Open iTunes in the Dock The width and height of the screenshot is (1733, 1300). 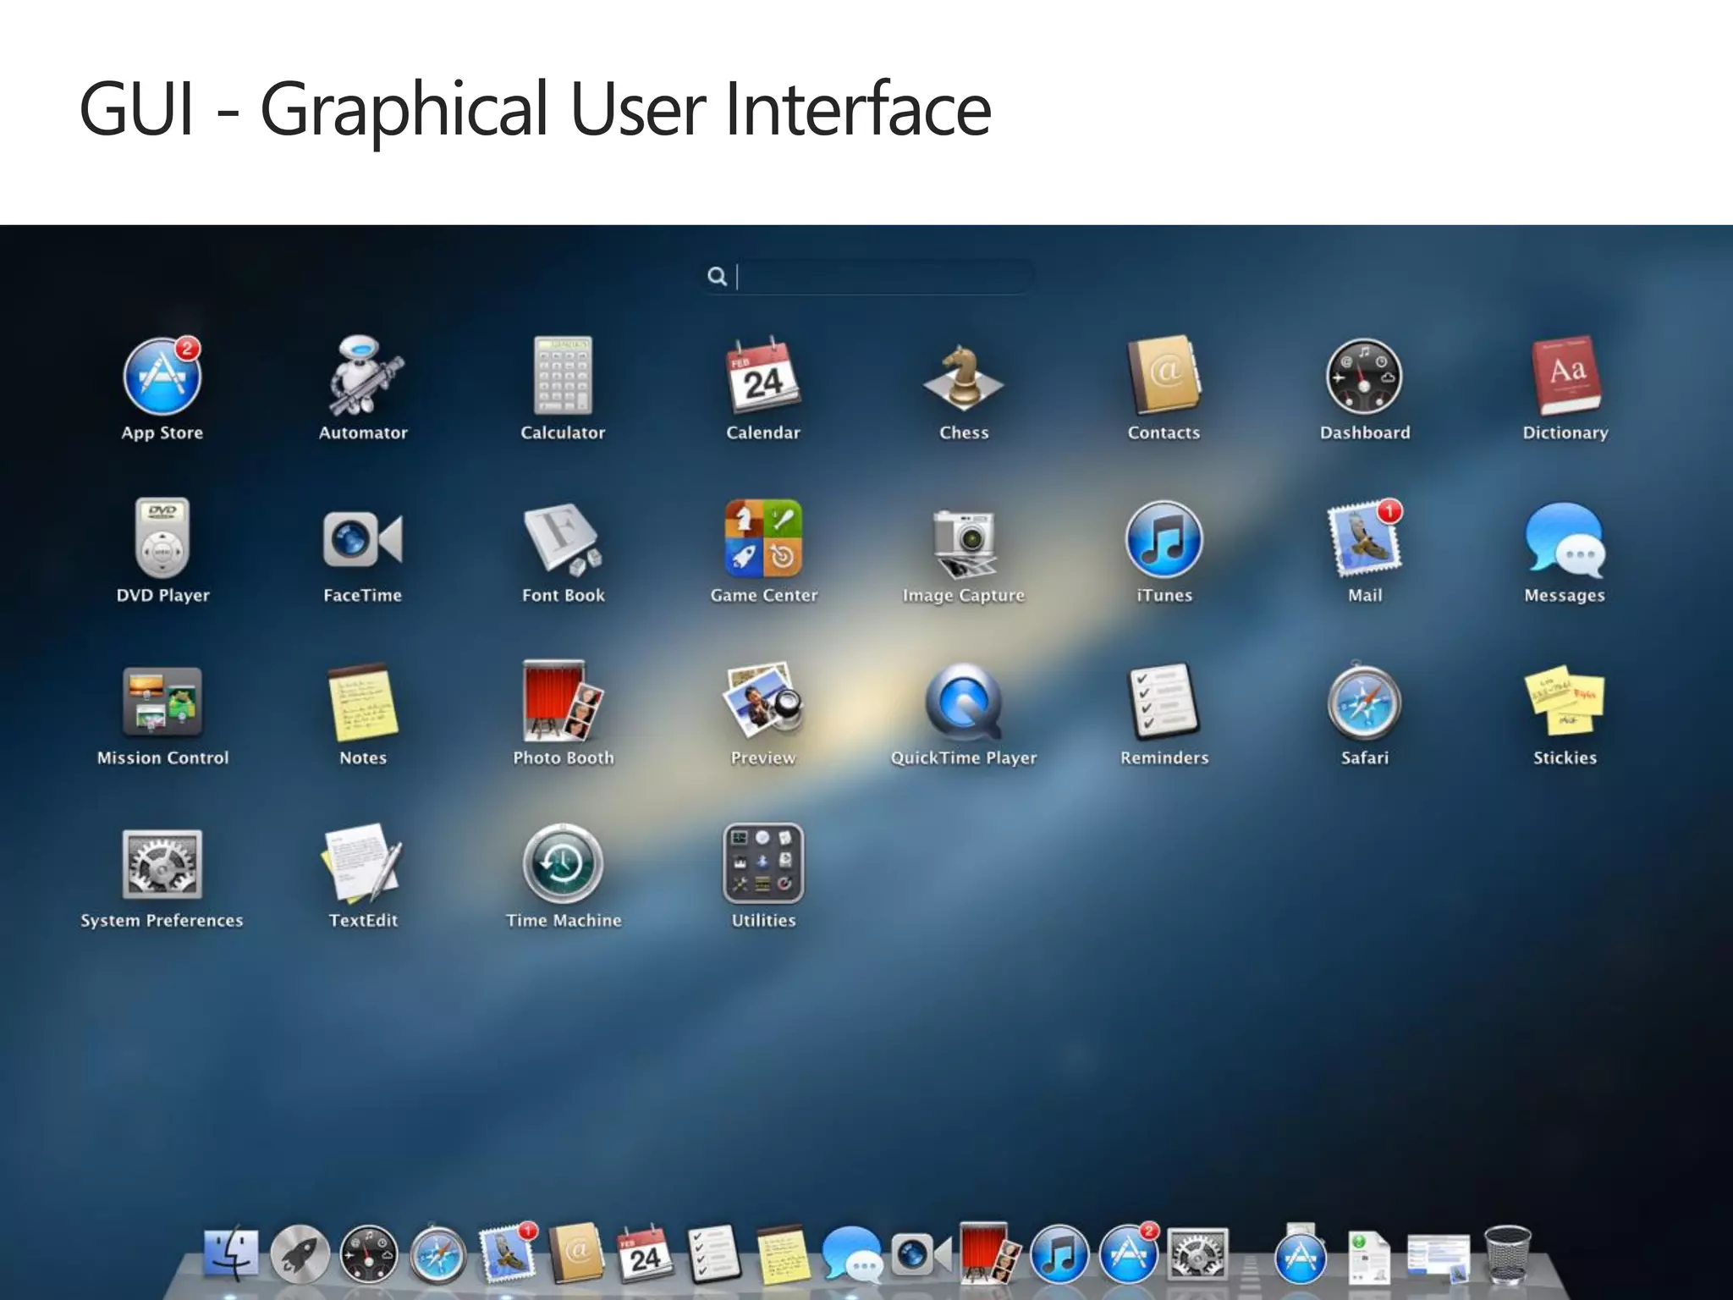point(1059,1254)
